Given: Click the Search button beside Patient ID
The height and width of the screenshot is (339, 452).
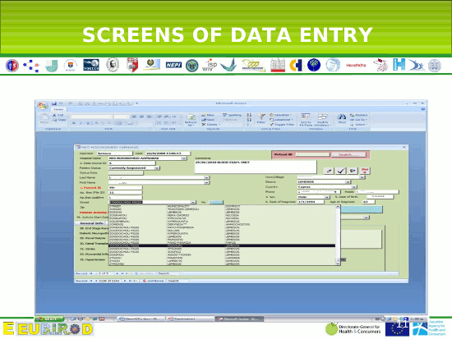Looking at the screenshot, I should coord(348,154).
